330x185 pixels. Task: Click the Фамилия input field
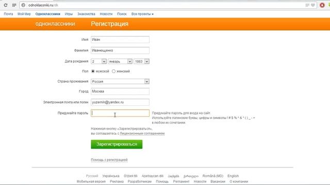120,50
